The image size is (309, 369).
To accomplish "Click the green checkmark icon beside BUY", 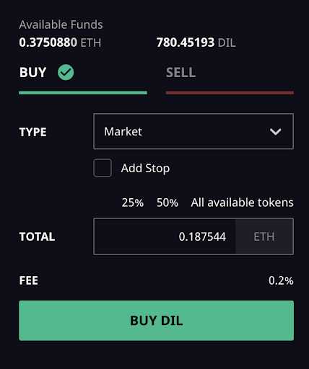I will [66, 72].
